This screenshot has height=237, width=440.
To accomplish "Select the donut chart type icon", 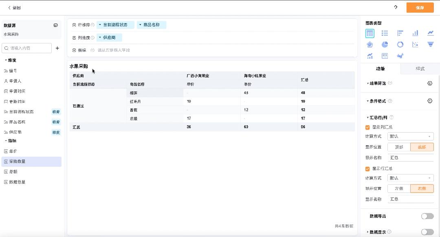I will coord(400,44).
